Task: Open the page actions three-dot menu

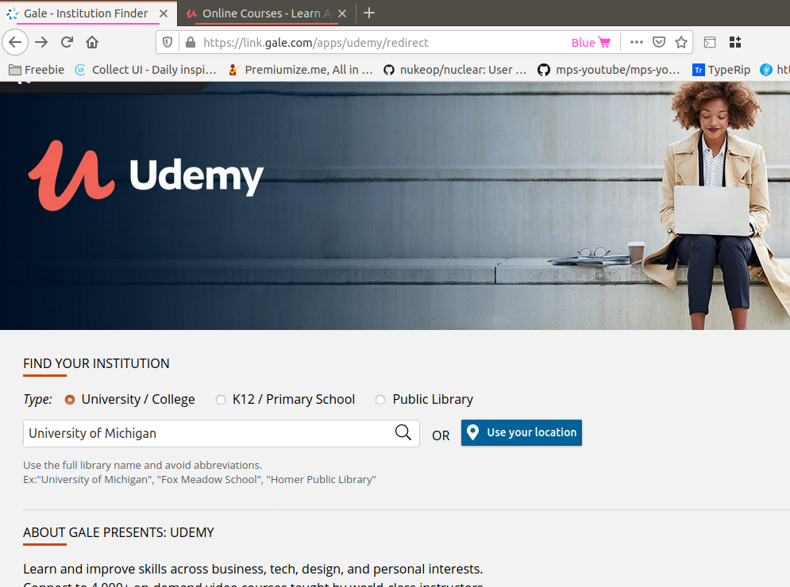Action: pyautogui.click(x=636, y=43)
